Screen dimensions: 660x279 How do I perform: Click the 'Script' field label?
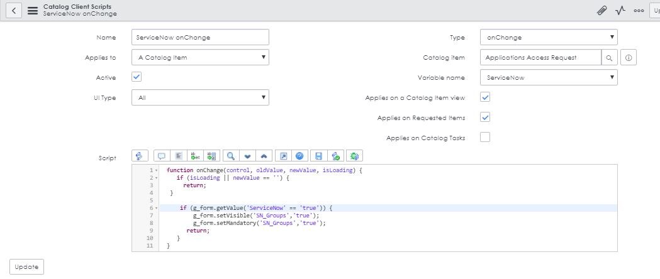coord(106,159)
